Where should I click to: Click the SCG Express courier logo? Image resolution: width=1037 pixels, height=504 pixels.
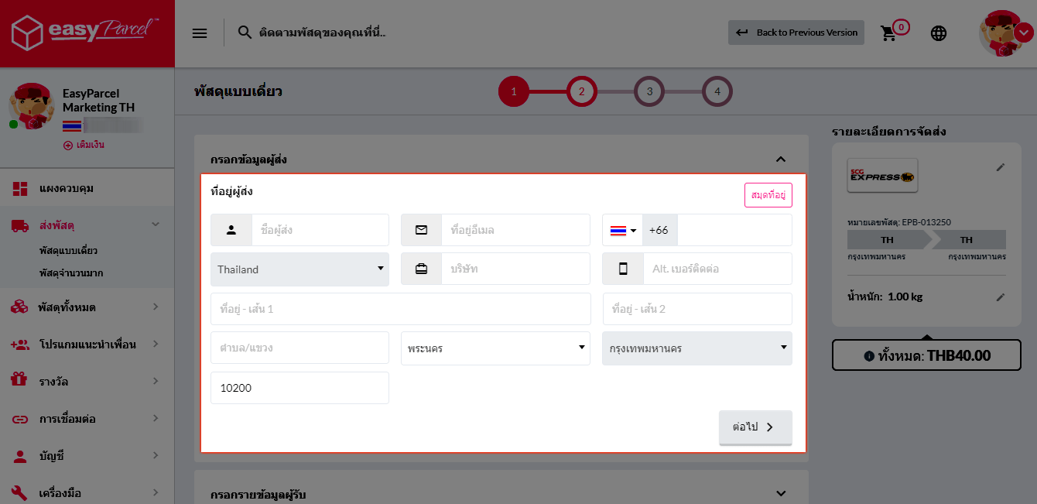click(x=882, y=177)
